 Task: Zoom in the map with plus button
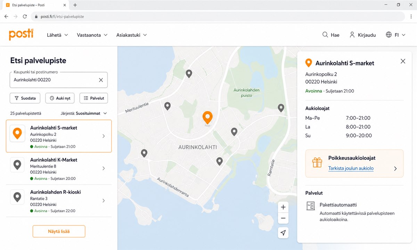(x=283, y=207)
